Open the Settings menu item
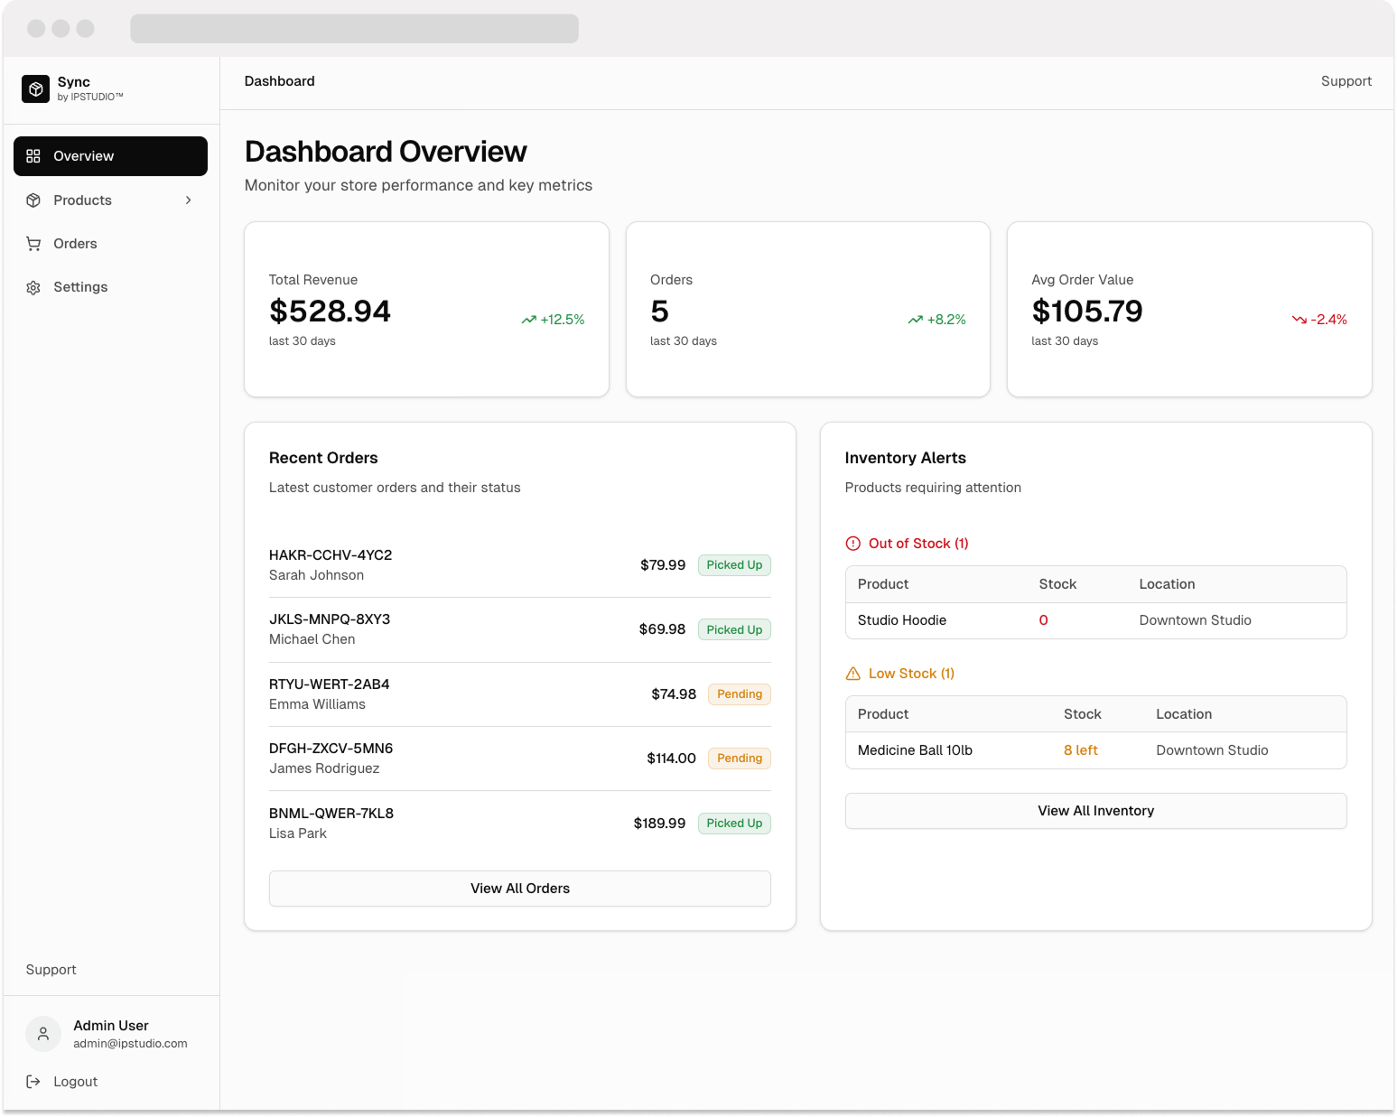Image resolution: width=1397 pixels, height=1117 pixels. (80, 287)
